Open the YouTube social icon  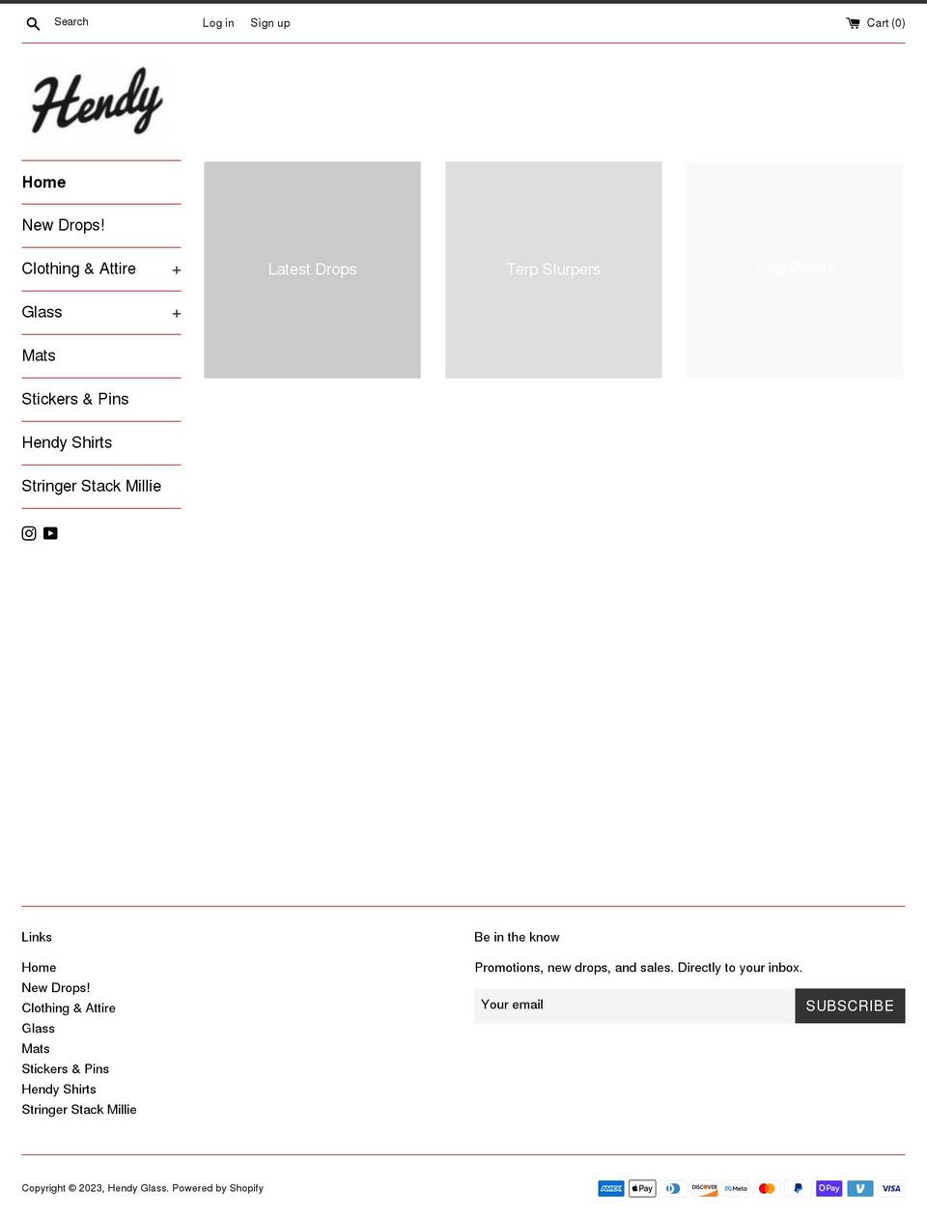50,533
